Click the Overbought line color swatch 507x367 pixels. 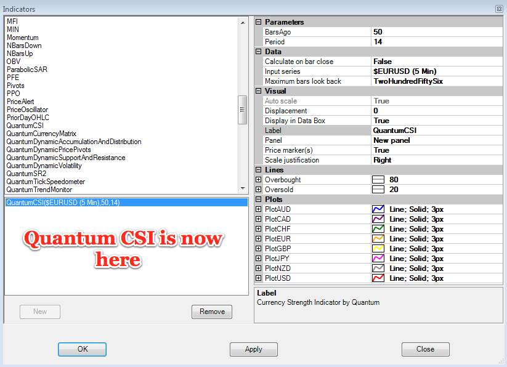click(378, 180)
